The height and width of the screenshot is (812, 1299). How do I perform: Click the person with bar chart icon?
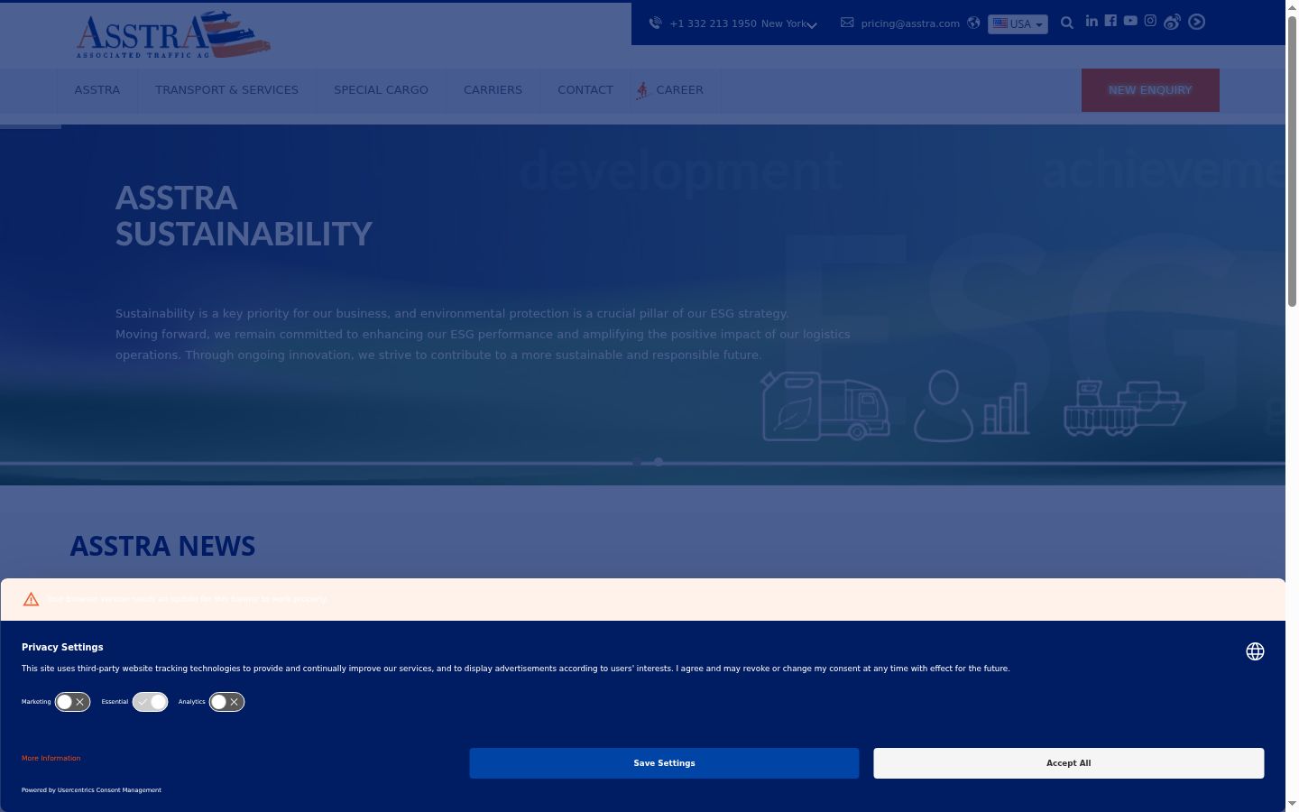point(972,406)
